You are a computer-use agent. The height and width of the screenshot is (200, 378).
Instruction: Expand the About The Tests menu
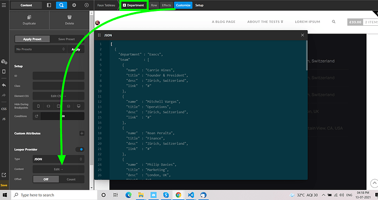point(265,22)
